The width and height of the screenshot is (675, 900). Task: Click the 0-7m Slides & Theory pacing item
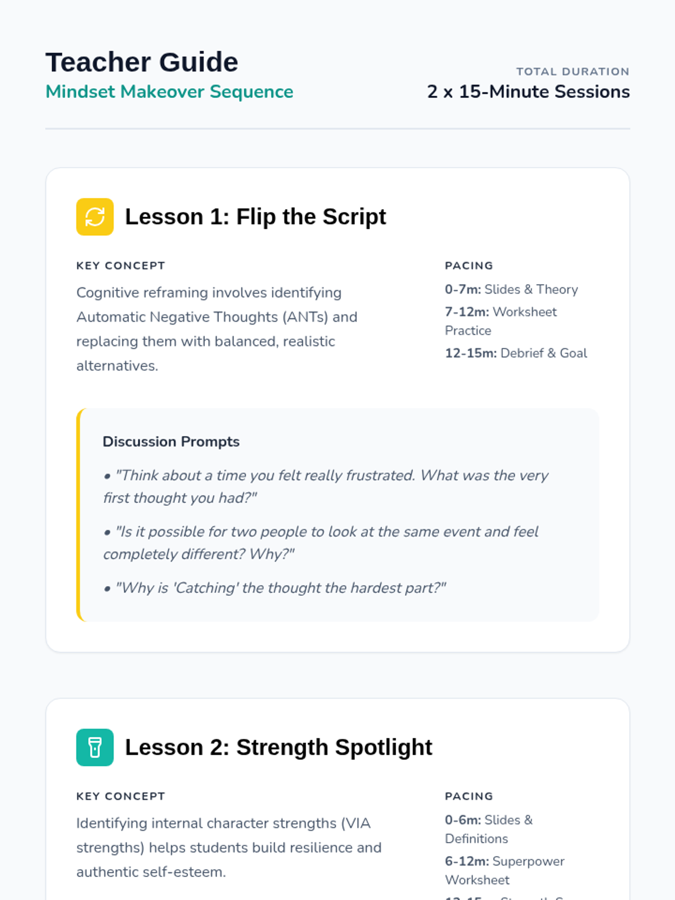click(511, 289)
